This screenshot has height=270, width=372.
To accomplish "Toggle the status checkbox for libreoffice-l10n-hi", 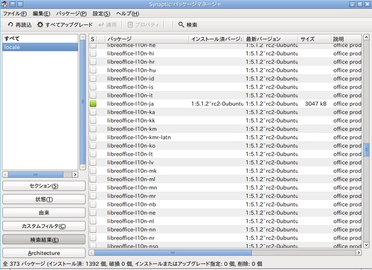I will pos(93,53).
